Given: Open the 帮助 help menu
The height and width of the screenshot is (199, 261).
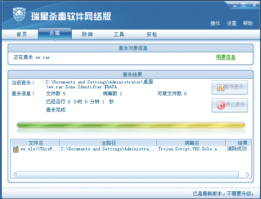Looking at the screenshot, I should pyautogui.click(x=248, y=24).
